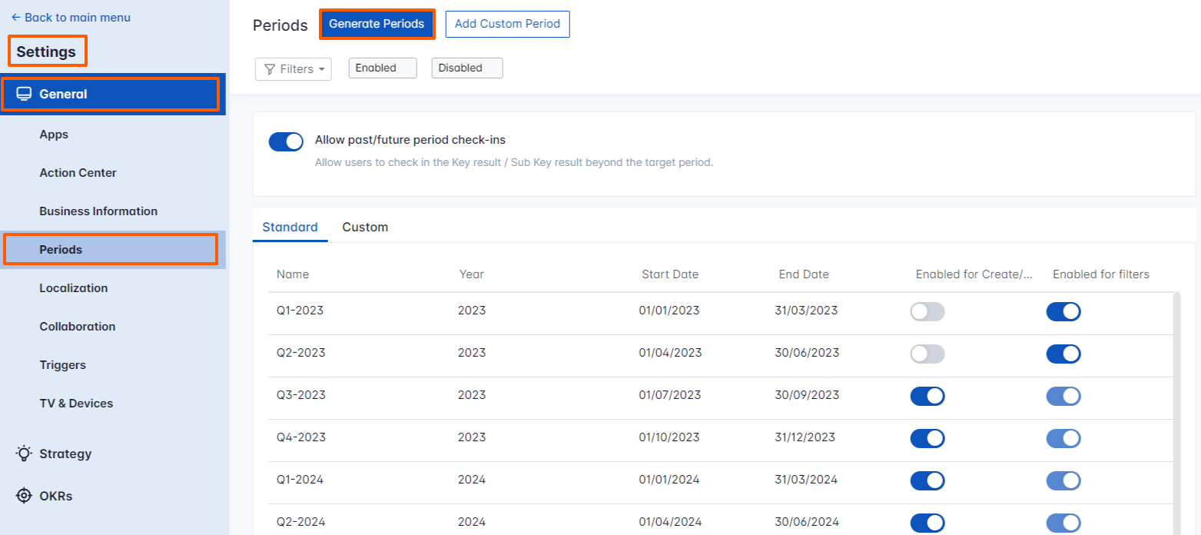1201x535 pixels.
Task: Click the back arrow to main menu
Action: (x=15, y=17)
